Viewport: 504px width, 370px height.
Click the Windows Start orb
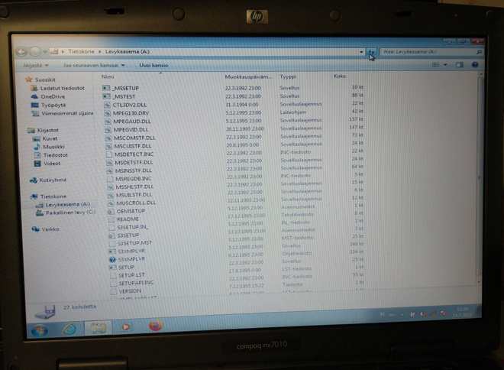(x=40, y=330)
